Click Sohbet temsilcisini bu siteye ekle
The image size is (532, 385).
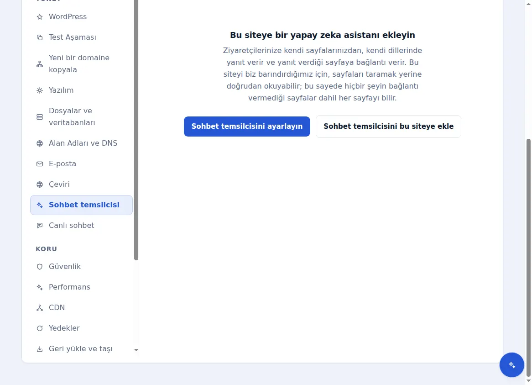388,127
